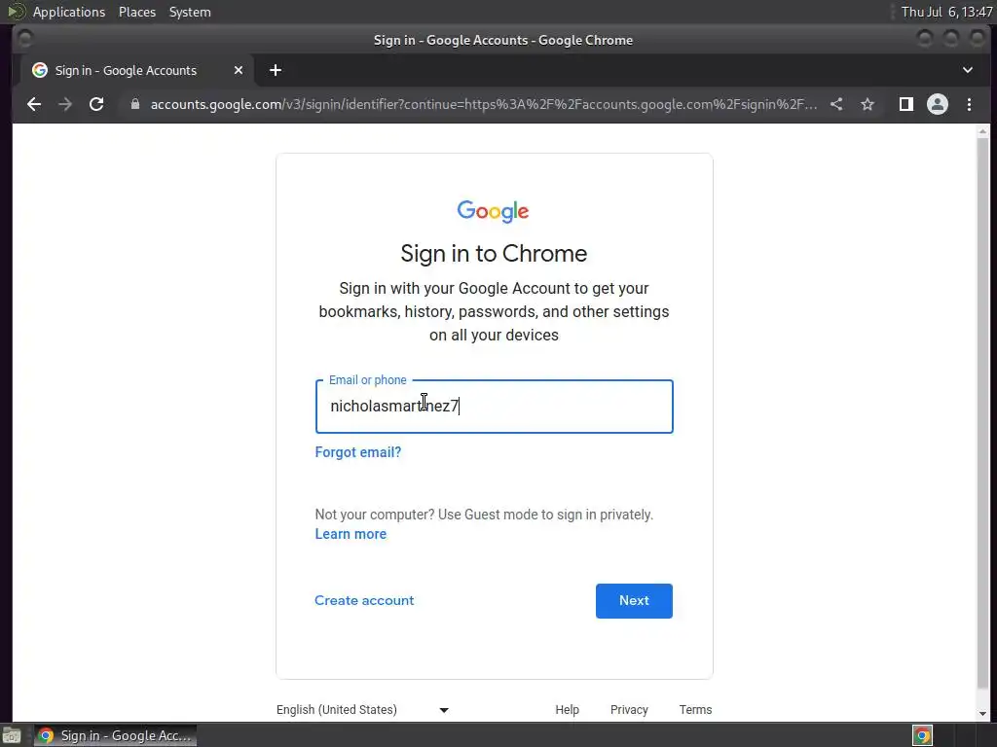Open the Chrome side panel

click(x=906, y=104)
